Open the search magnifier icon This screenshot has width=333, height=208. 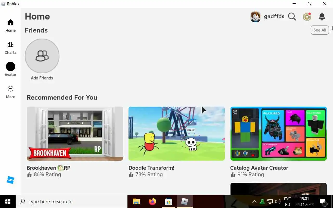point(292,17)
